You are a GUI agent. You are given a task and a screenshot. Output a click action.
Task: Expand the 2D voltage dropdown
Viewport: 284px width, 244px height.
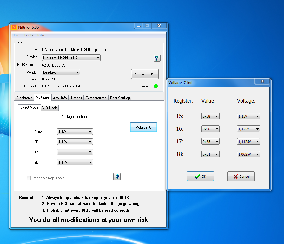75,162
